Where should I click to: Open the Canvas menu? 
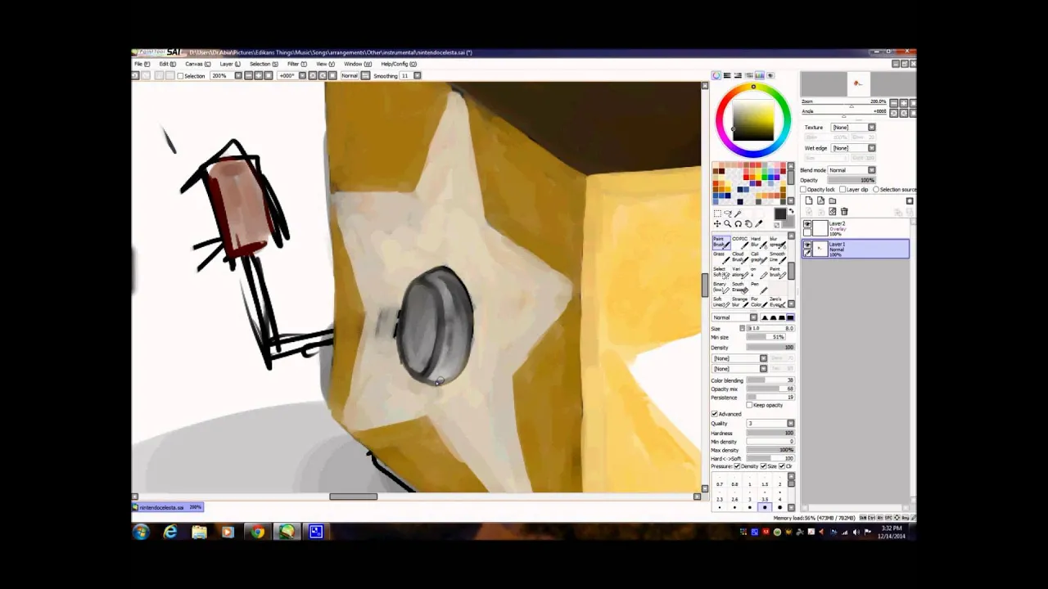click(198, 64)
